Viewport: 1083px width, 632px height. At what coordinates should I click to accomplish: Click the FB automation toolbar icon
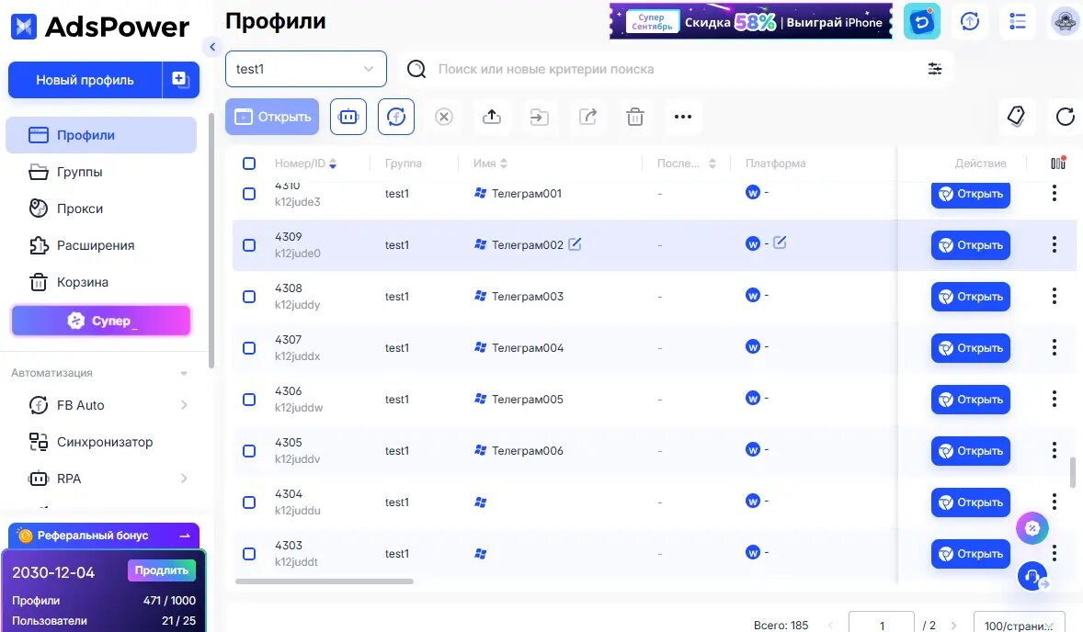click(396, 117)
